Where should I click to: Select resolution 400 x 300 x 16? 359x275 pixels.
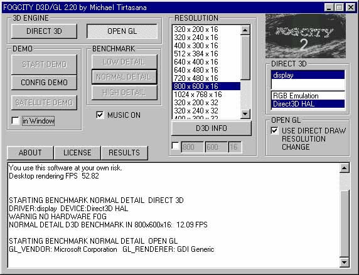[206, 46]
